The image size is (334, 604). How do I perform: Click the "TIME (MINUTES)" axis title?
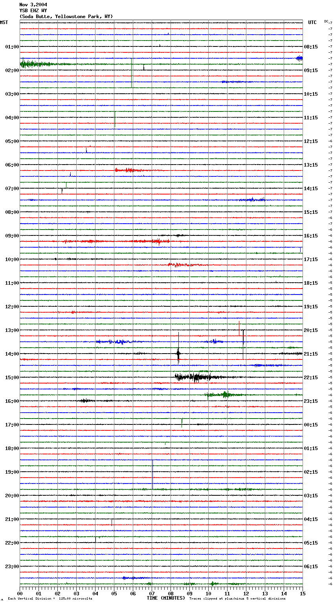pyautogui.click(x=166, y=598)
